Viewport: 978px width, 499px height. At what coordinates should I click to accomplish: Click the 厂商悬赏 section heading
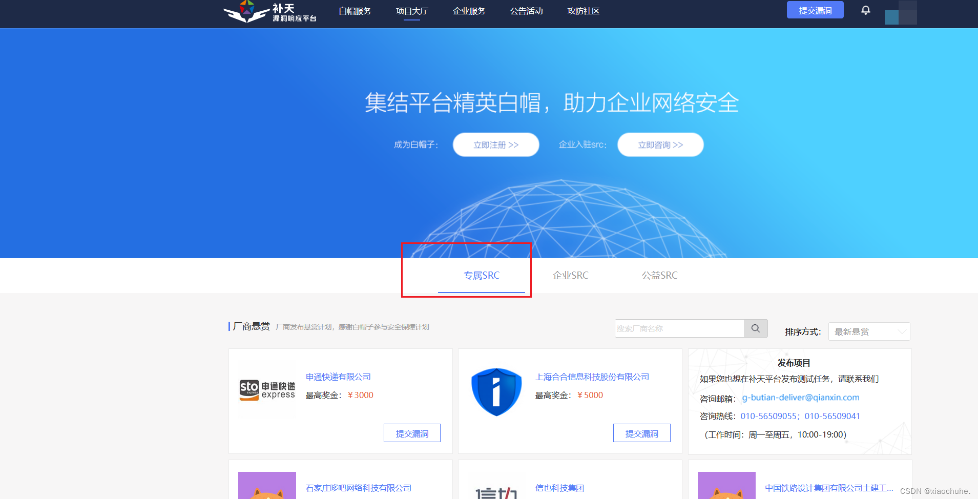click(251, 326)
